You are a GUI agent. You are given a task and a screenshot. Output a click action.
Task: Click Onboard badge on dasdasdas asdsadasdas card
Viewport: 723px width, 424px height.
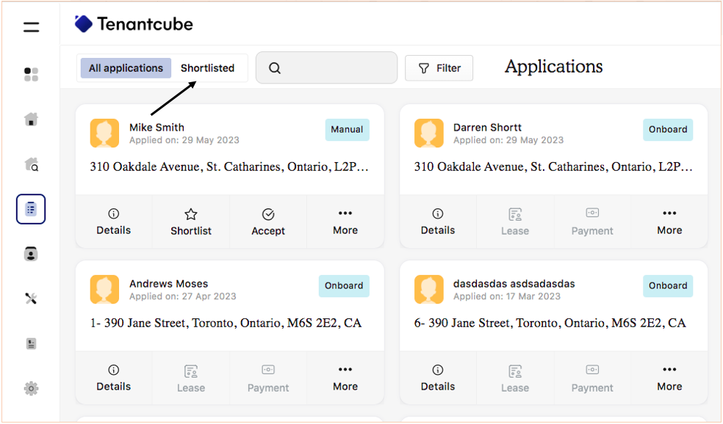668,286
